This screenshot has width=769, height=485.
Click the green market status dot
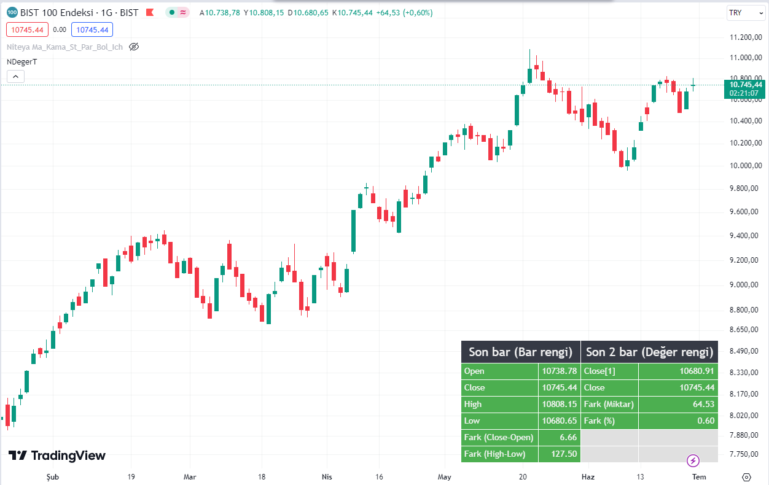click(172, 12)
